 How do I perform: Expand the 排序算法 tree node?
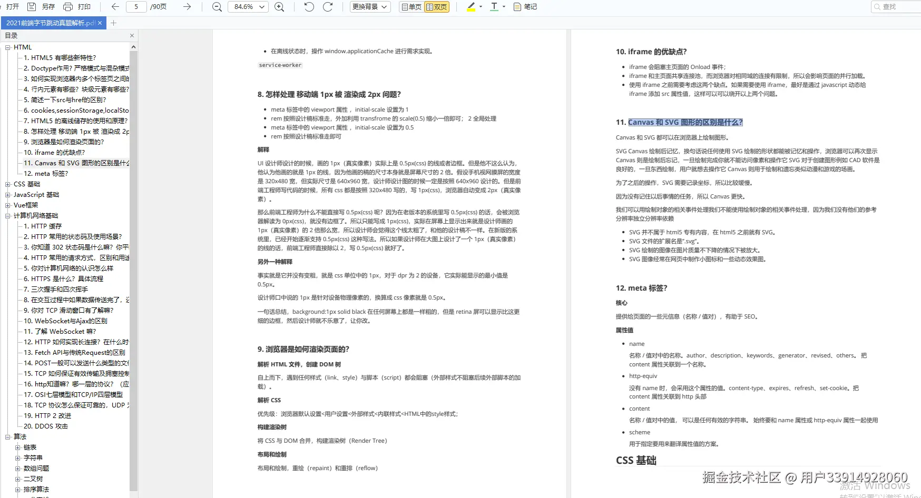click(18, 490)
